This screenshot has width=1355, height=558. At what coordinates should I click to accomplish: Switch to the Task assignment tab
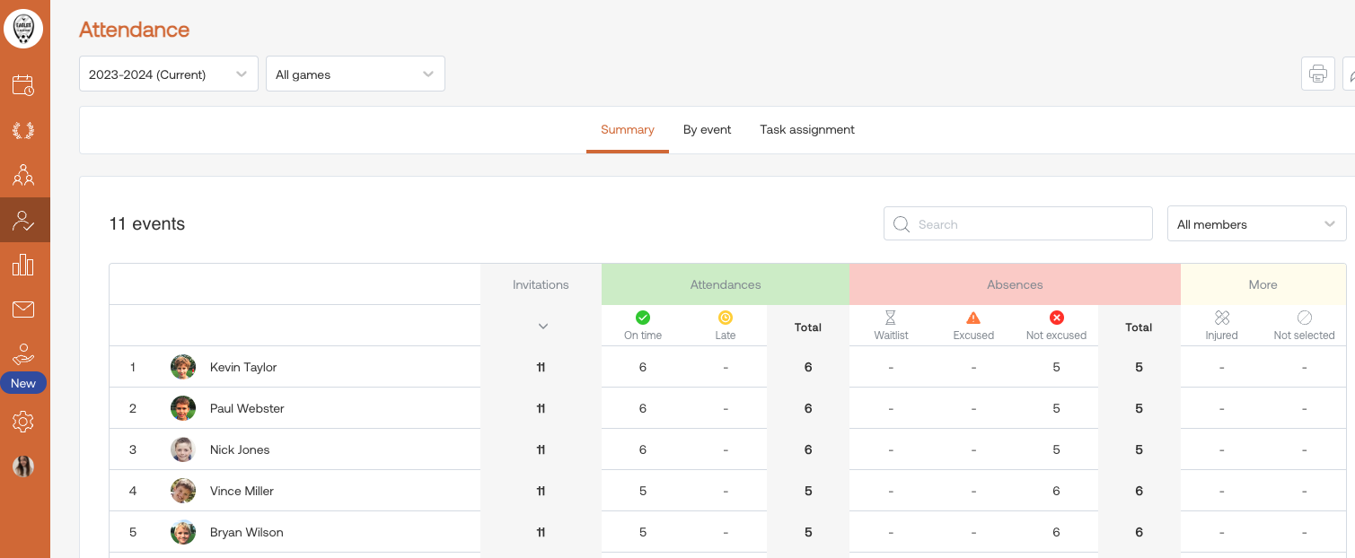[x=806, y=130]
